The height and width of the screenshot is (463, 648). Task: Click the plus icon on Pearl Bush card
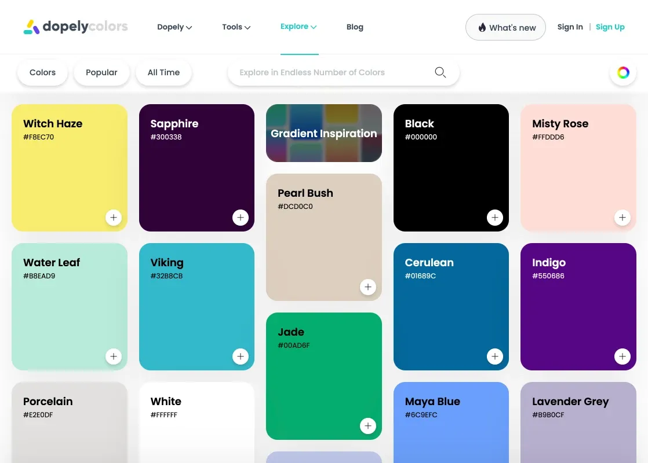pos(368,287)
